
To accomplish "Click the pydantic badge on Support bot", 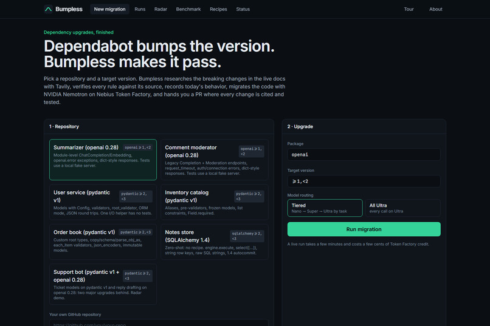I will click(137, 276).
